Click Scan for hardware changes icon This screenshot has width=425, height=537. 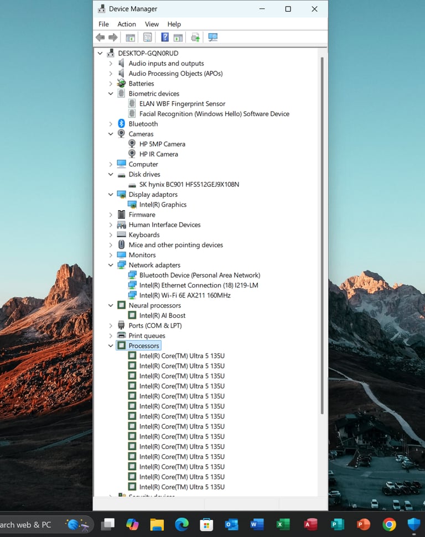213,37
